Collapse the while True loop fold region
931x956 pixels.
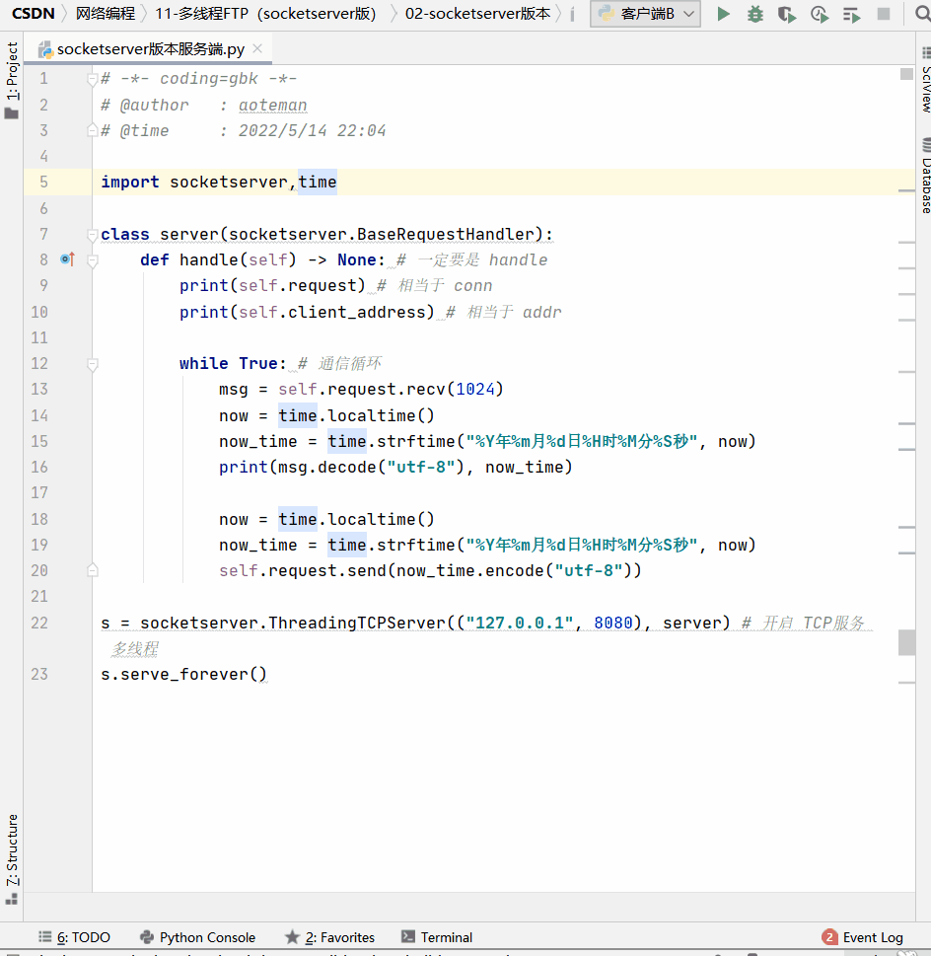click(x=92, y=363)
